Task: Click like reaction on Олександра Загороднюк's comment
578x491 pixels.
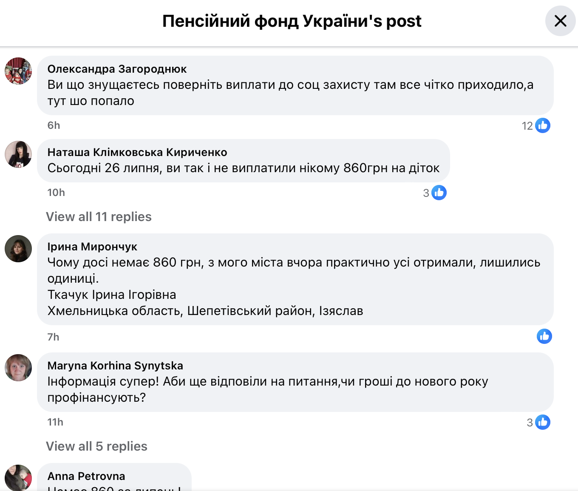Action: [542, 125]
